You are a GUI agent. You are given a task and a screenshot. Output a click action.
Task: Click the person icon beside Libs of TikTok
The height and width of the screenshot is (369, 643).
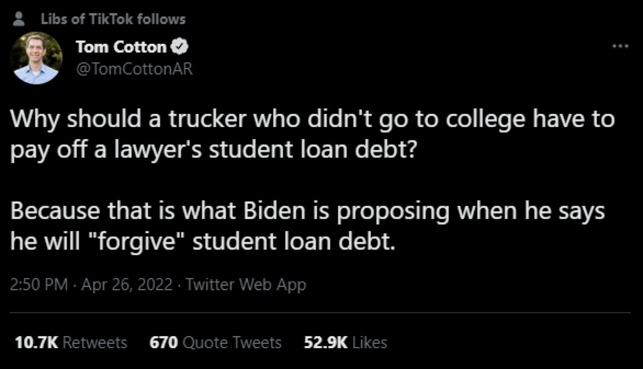tap(18, 19)
